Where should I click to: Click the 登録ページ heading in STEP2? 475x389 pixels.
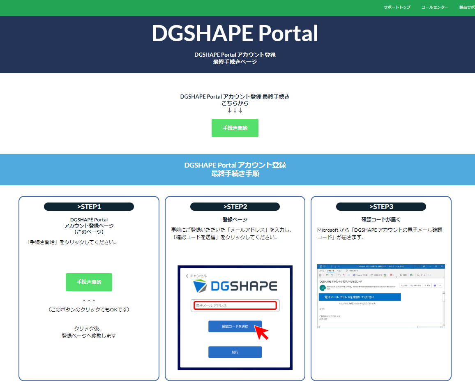pos(235,219)
